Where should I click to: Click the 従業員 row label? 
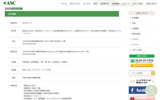[14, 70]
